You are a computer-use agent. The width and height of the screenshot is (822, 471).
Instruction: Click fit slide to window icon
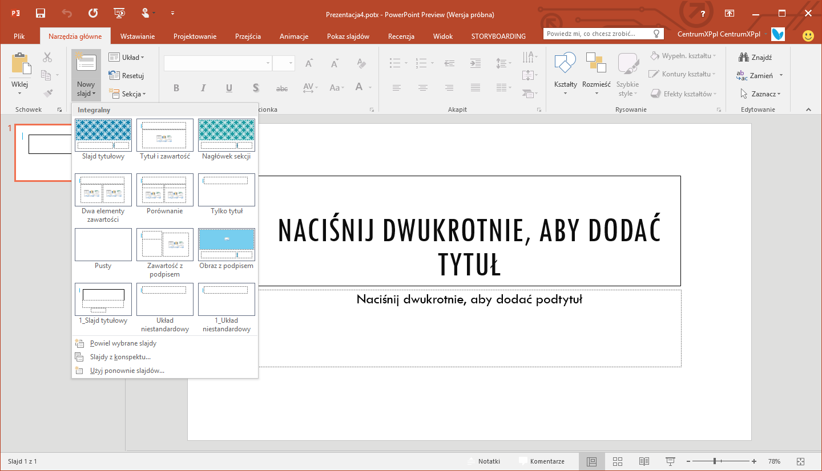click(x=800, y=461)
